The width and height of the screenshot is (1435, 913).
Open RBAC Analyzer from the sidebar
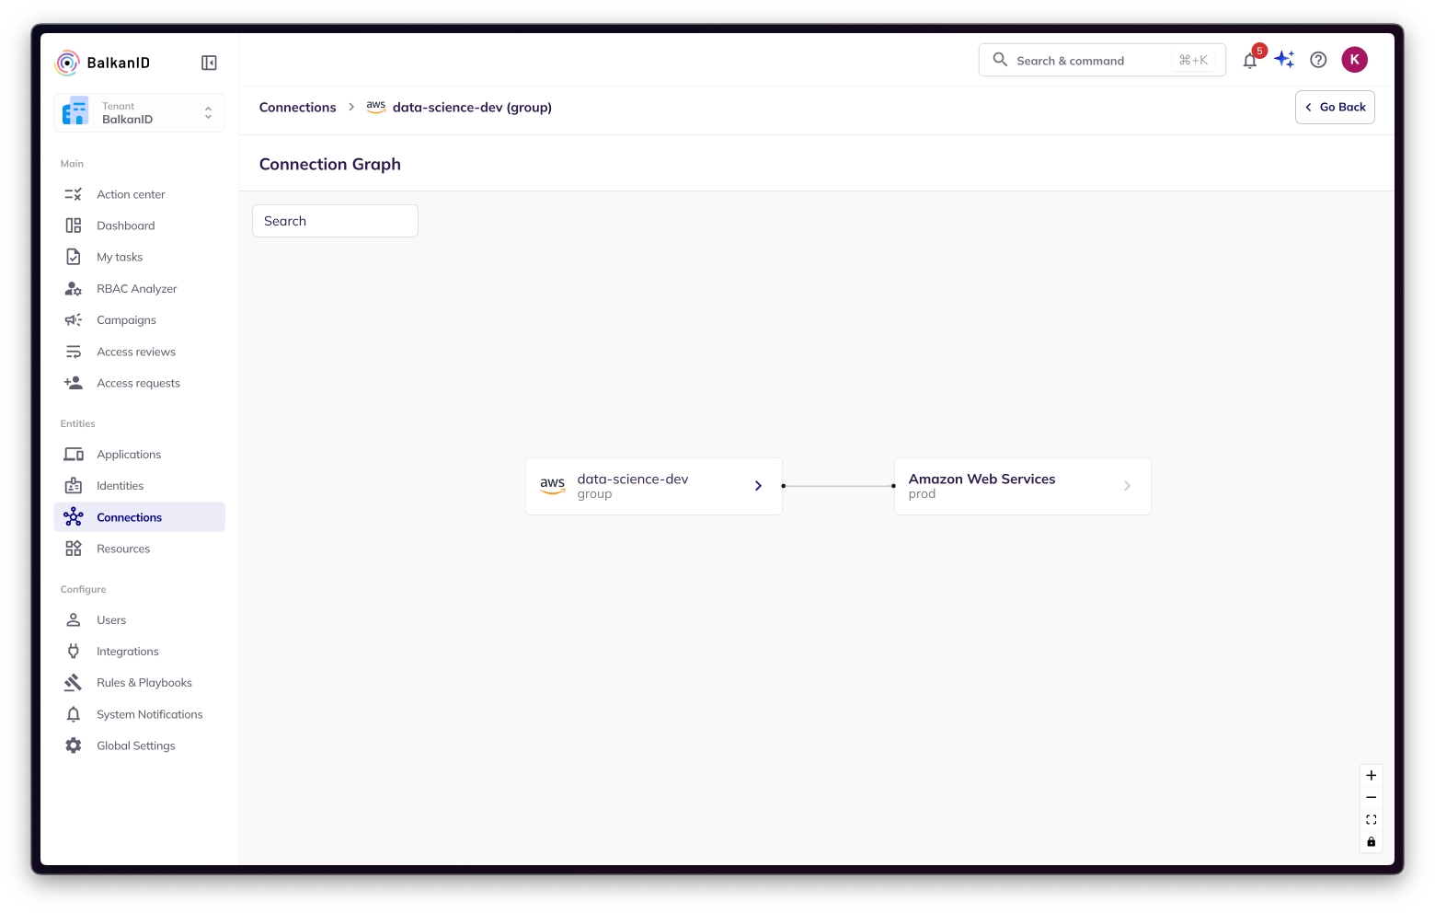[136, 289]
